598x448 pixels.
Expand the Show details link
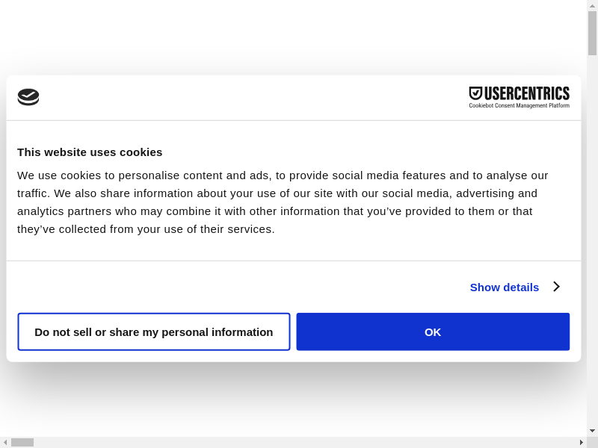point(504,287)
